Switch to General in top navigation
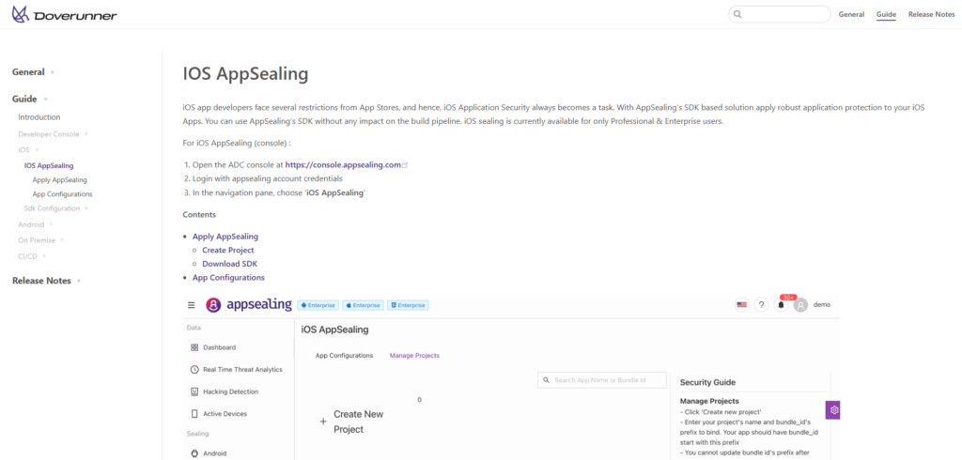This screenshot has height=460, width=962. click(851, 14)
